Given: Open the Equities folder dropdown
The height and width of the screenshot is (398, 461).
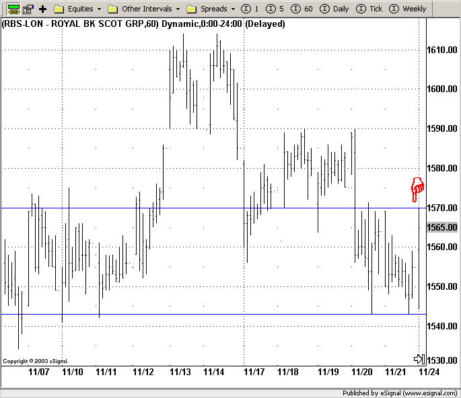Looking at the screenshot, I should [x=77, y=9].
